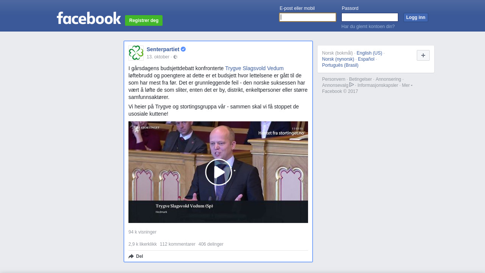The height and width of the screenshot is (273, 485).
Task: Click the Facebook © 2017 text
Action: pyautogui.click(x=340, y=91)
